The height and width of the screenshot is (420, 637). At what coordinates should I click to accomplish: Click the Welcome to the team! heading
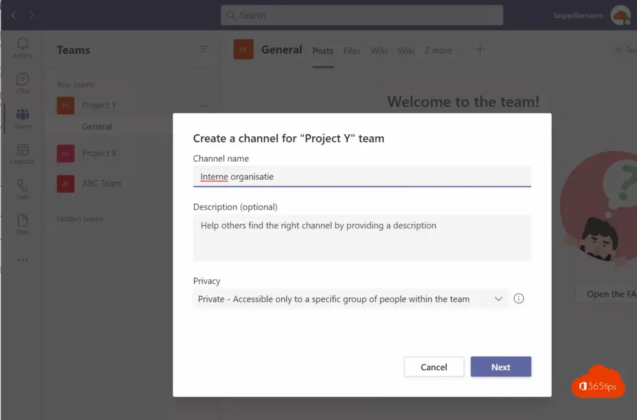463,101
